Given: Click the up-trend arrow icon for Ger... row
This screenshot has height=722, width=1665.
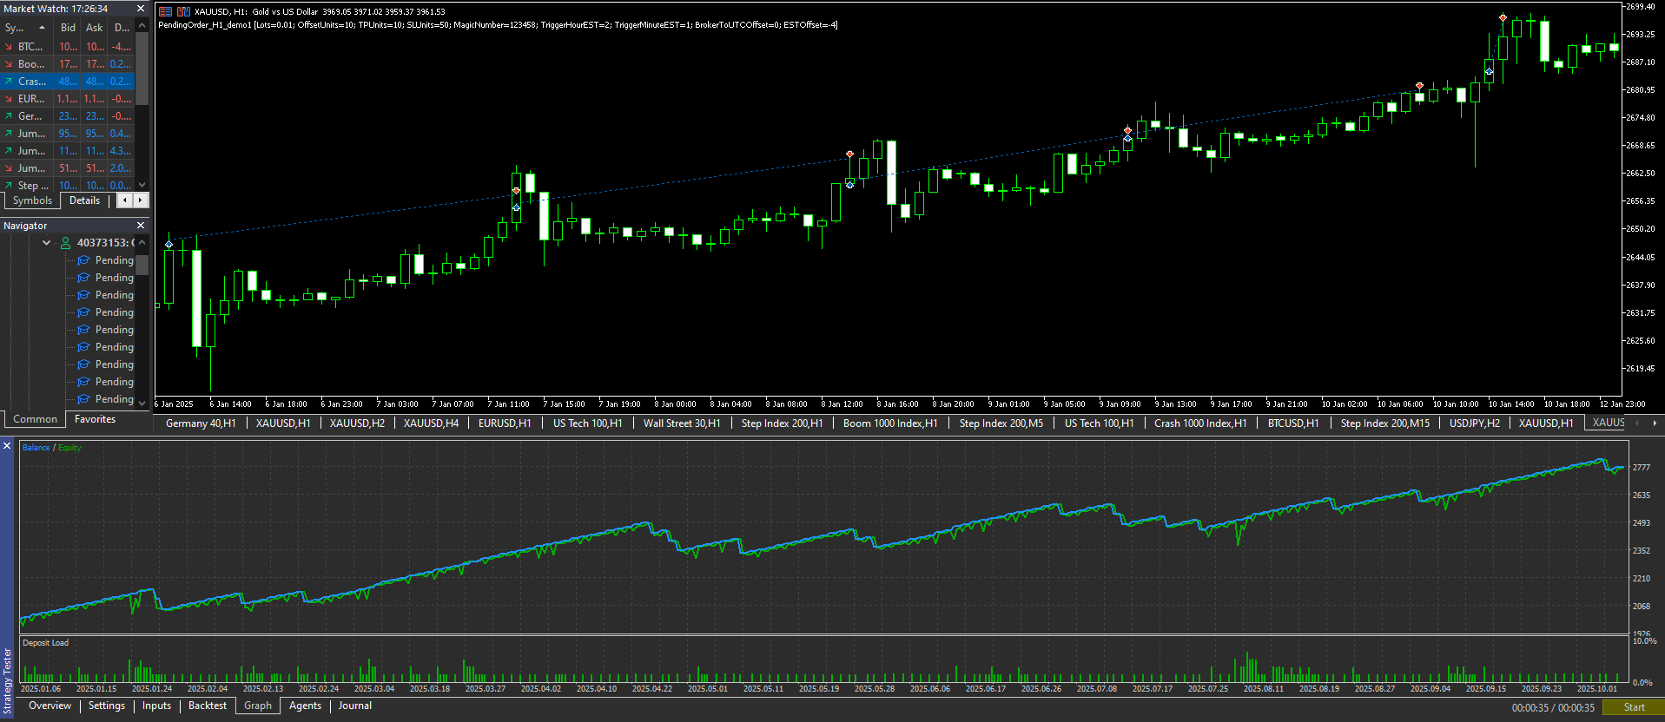Looking at the screenshot, I should (9, 116).
